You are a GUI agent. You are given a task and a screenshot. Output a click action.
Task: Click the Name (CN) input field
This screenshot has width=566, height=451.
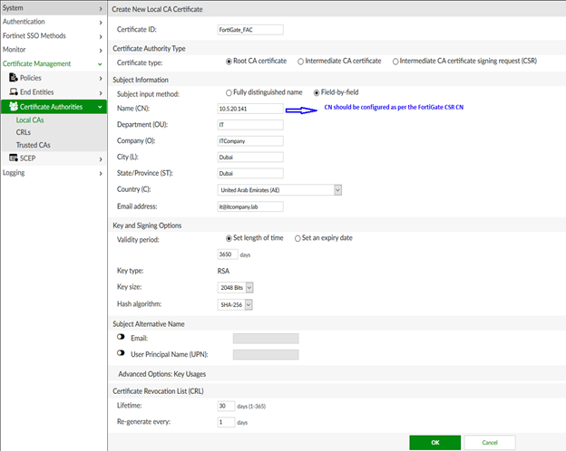point(250,109)
